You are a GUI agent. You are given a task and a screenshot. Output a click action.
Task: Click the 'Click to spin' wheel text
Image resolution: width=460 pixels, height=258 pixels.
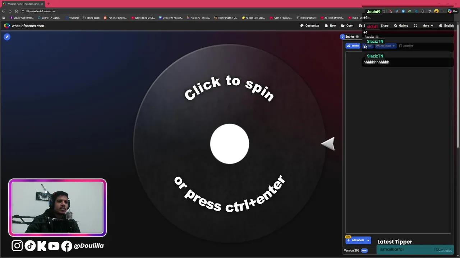coord(229,88)
